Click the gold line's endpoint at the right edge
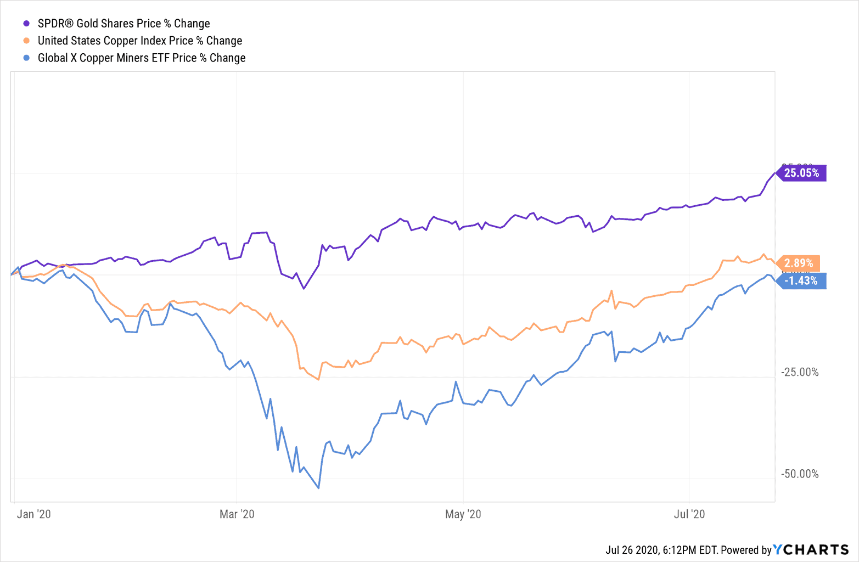The image size is (859, 562). (774, 173)
